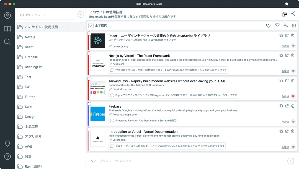299x169 pixels.
Task: Open the Next.js group
Action: tap(50, 37)
